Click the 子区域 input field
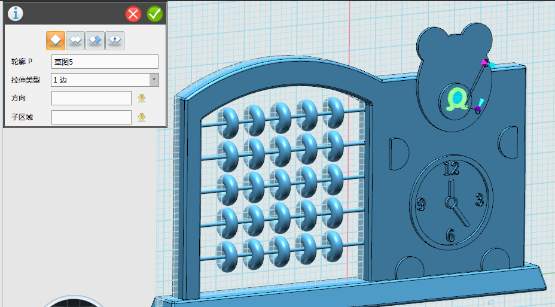 coord(91,117)
